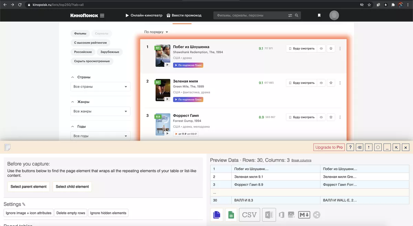Toggle the Зарубежные filter chip

tap(110, 52)
